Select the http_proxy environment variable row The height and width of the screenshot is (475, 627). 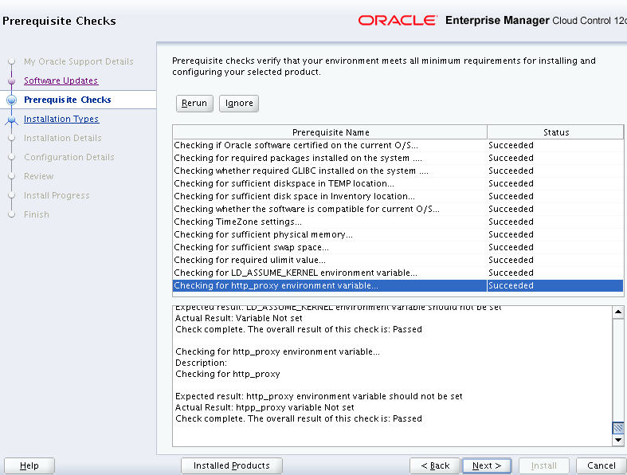click(x=330, y=285)
